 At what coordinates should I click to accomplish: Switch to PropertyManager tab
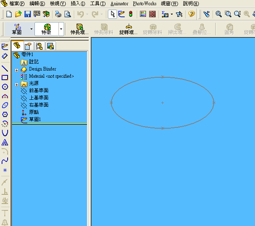click(28, 46)
